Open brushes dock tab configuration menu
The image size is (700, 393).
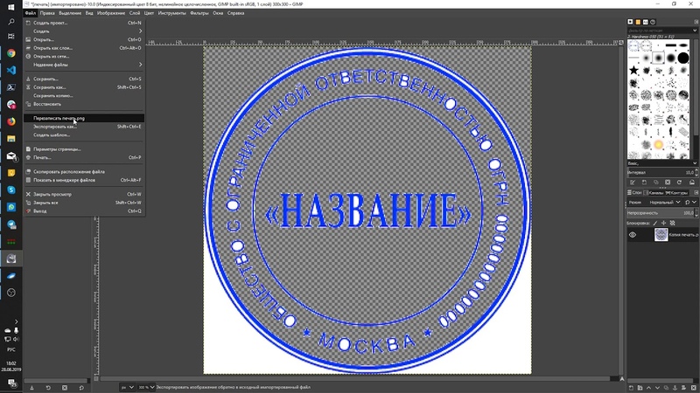click(696, 22)
